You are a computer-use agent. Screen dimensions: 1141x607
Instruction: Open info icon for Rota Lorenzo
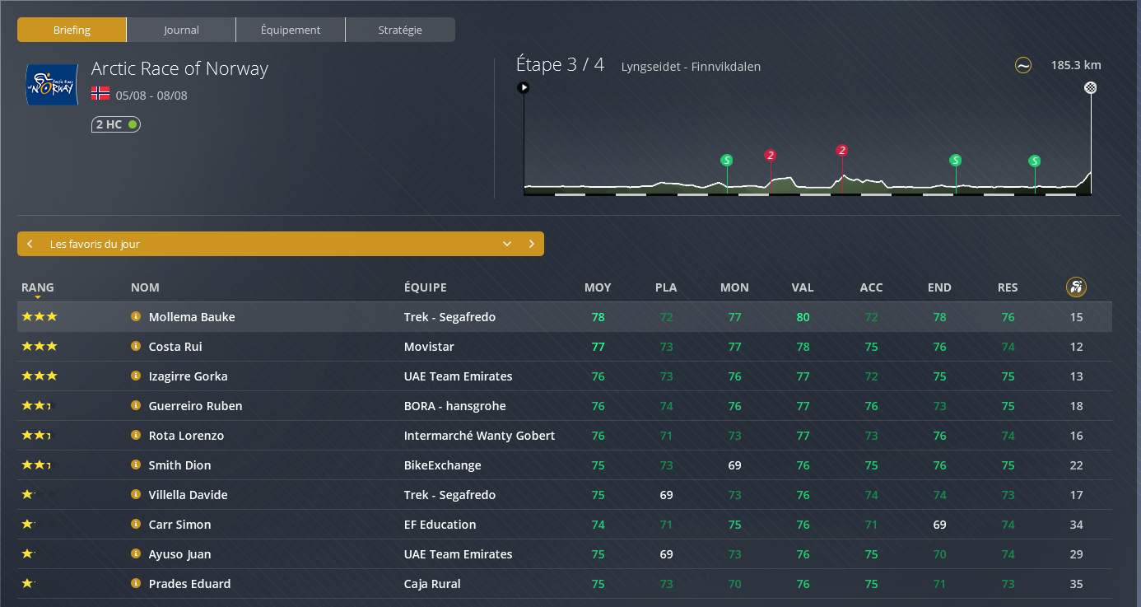(136, 436)
